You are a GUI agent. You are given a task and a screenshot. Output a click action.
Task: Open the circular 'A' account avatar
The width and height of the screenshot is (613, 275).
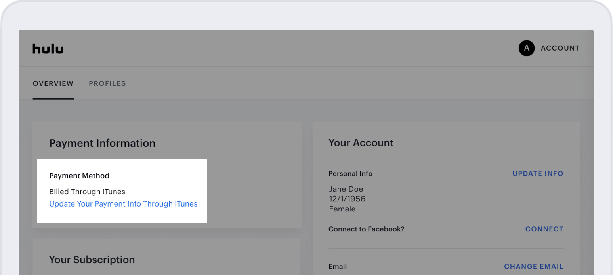526,48
